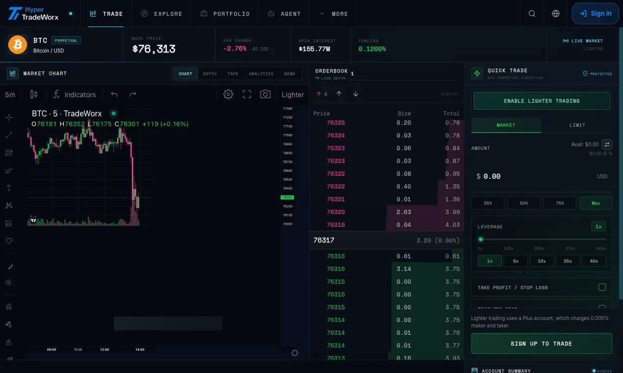Switch to the DEPTH chart tab
This screenshot has height=373, width=623.
pyautogui.click(x=210, y=74)
